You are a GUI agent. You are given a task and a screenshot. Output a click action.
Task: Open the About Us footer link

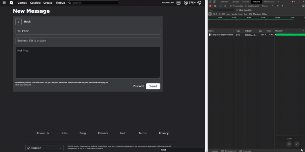[43, 133]
